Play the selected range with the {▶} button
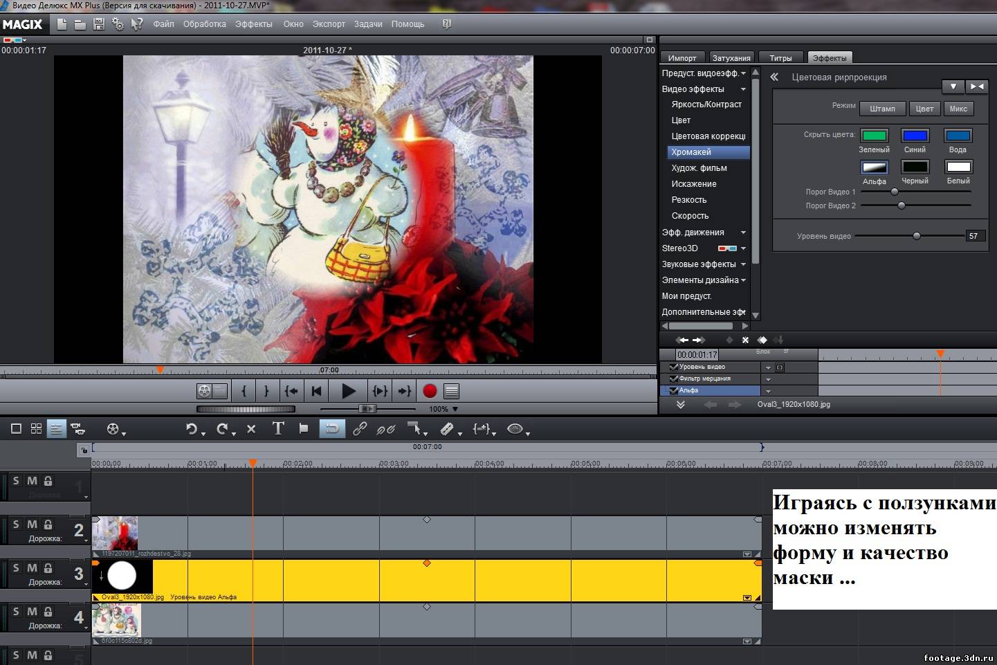Viewport: 997px width, 665px height. click(x=380, y=391)
